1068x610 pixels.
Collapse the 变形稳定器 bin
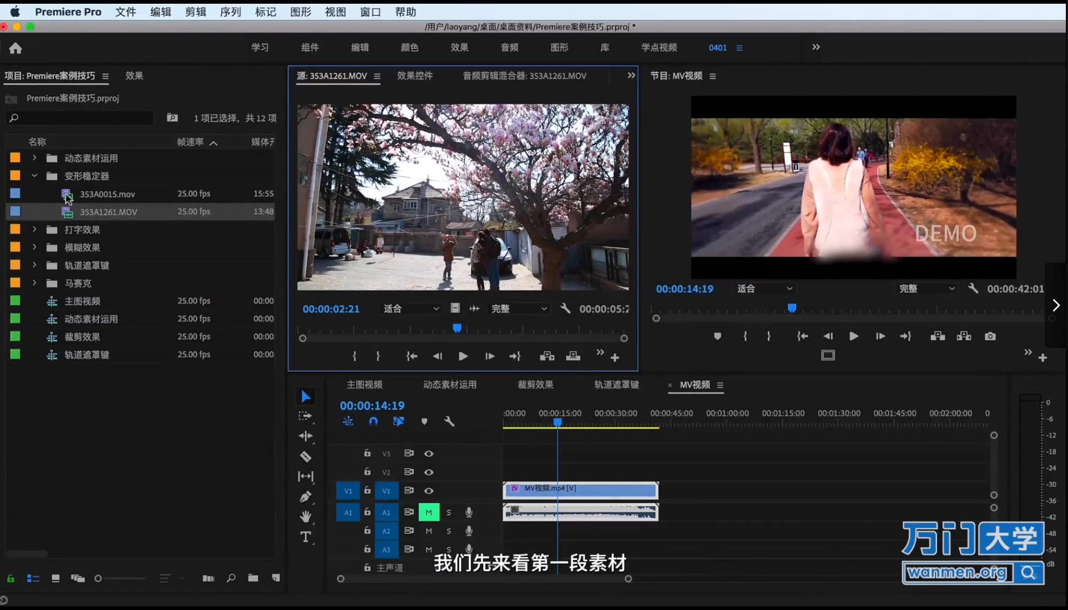[x=34, y=176]
